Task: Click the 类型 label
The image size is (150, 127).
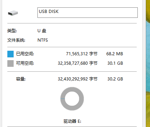Action: coord(12,31)
